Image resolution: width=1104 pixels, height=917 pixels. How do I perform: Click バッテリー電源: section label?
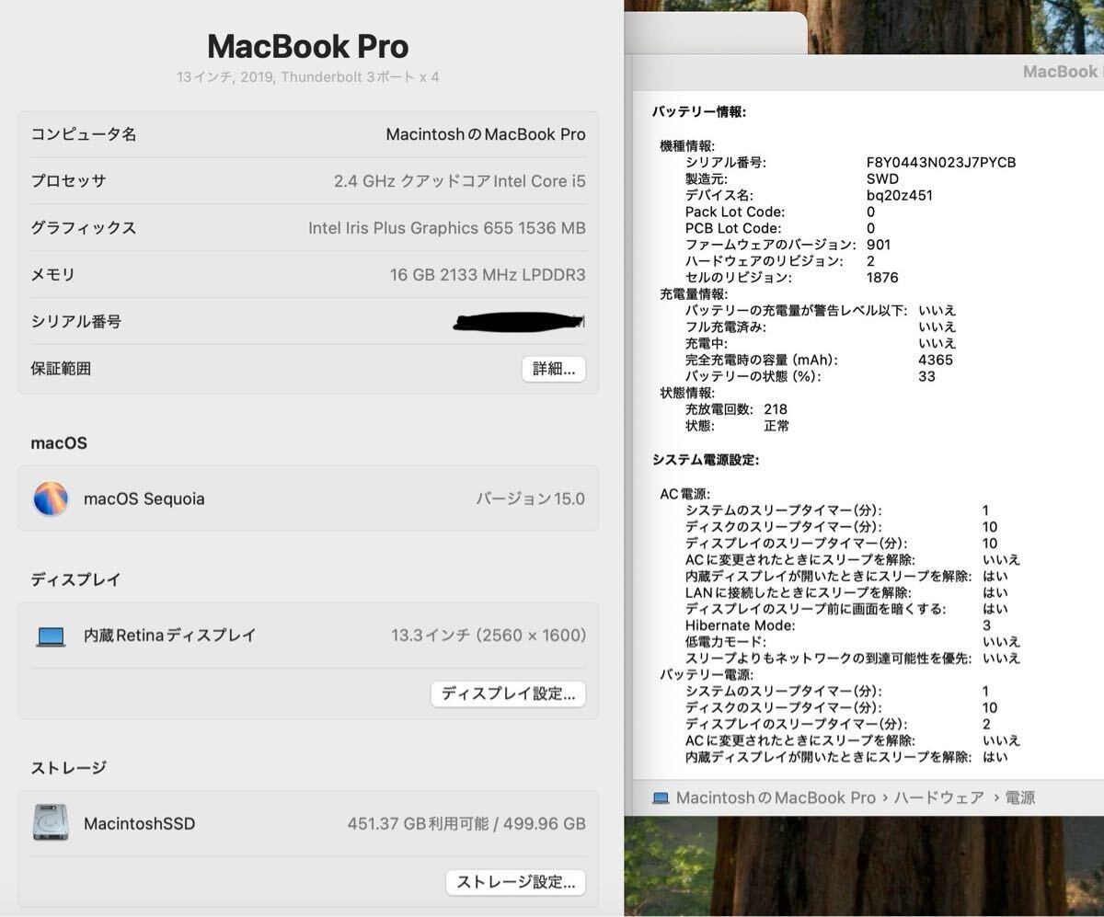pos(707,674)
